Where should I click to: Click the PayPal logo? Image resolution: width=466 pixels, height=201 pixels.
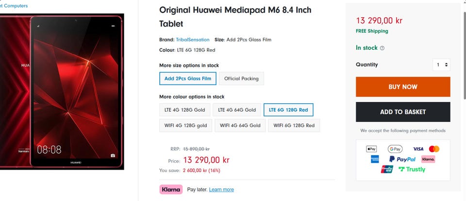[x=402, y=159]
